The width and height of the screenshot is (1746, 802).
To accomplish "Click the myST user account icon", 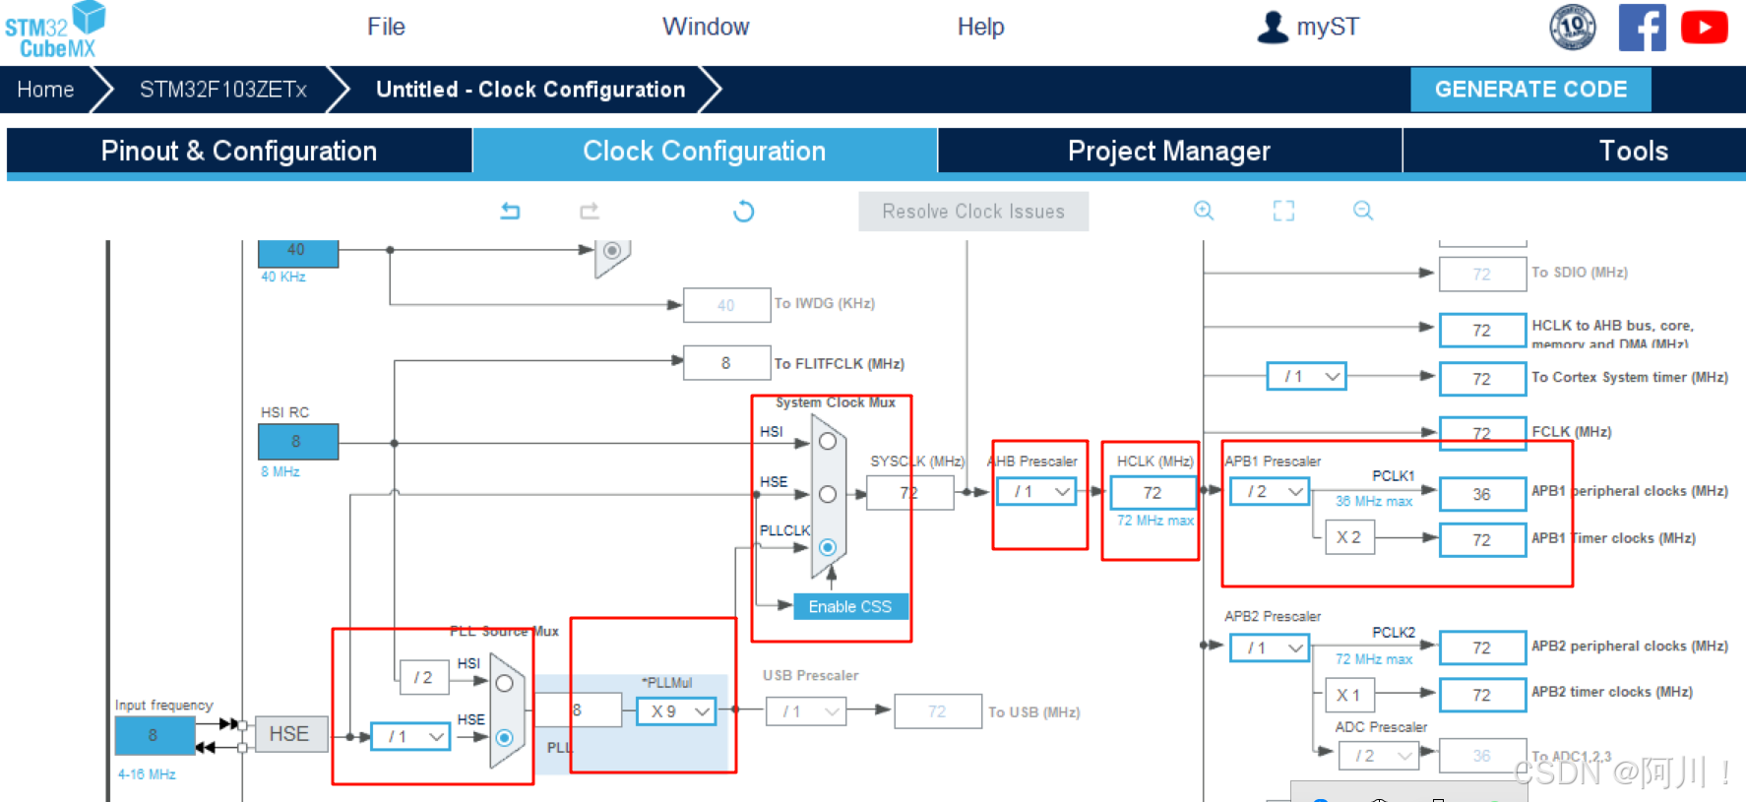I will click(1272, 27).
